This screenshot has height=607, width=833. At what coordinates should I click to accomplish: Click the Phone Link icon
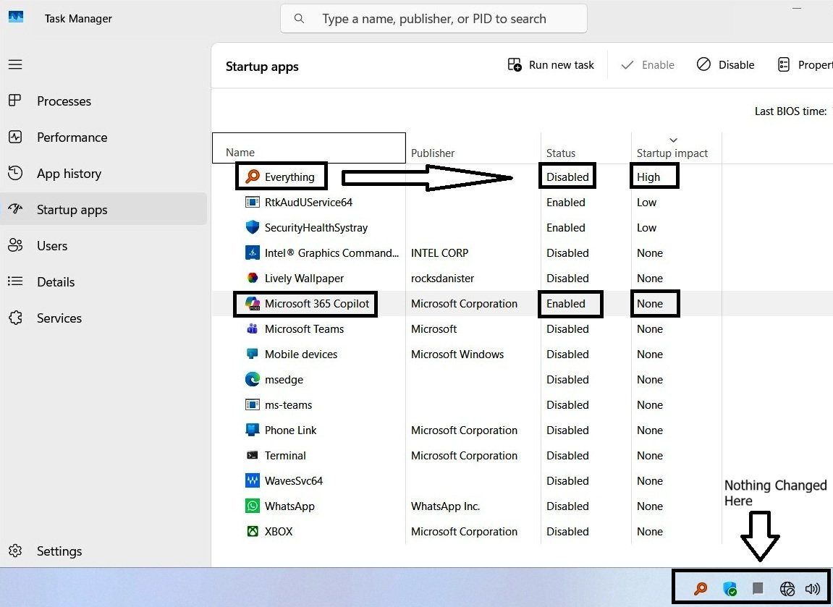[253, 430]
